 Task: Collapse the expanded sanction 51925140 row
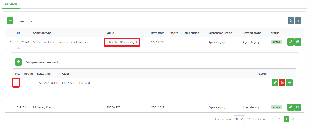(x=10, y=42)
